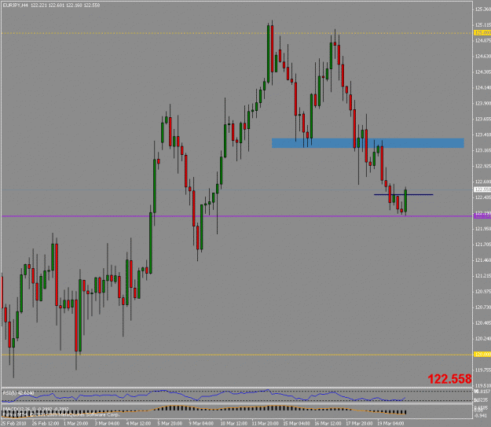Select the short dark blue horizontal line
The image size is (491, 427).
click(403, 195)
